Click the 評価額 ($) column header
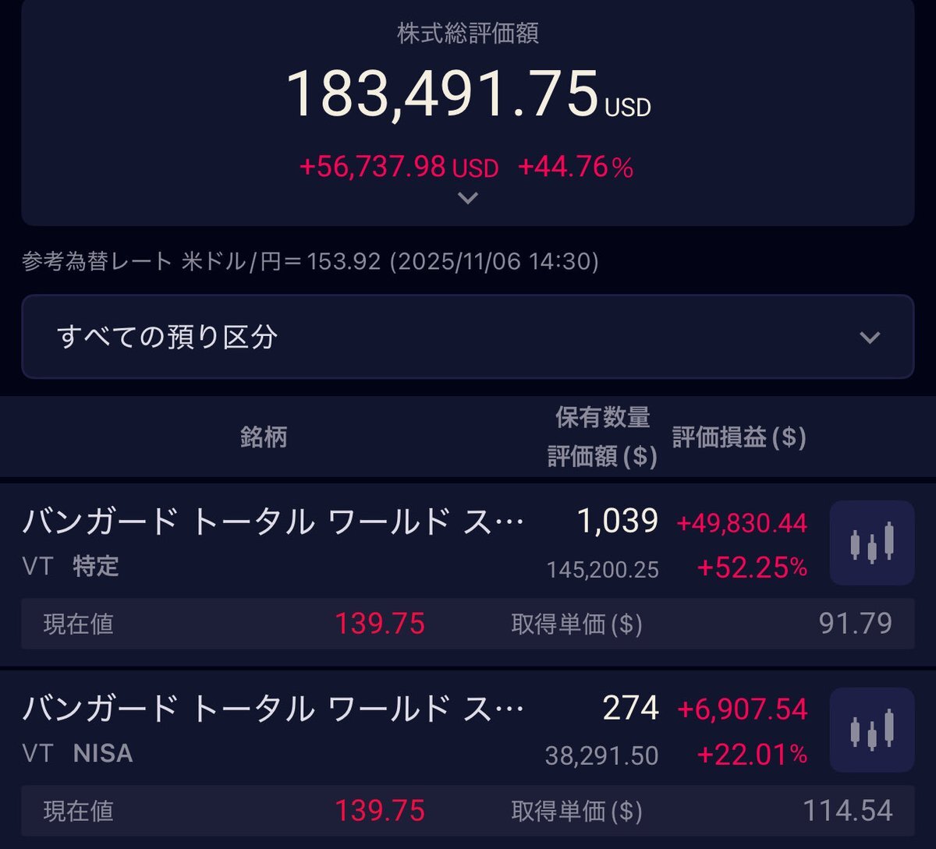The height and width of the screenshot is (849, 936). (602, 456)
